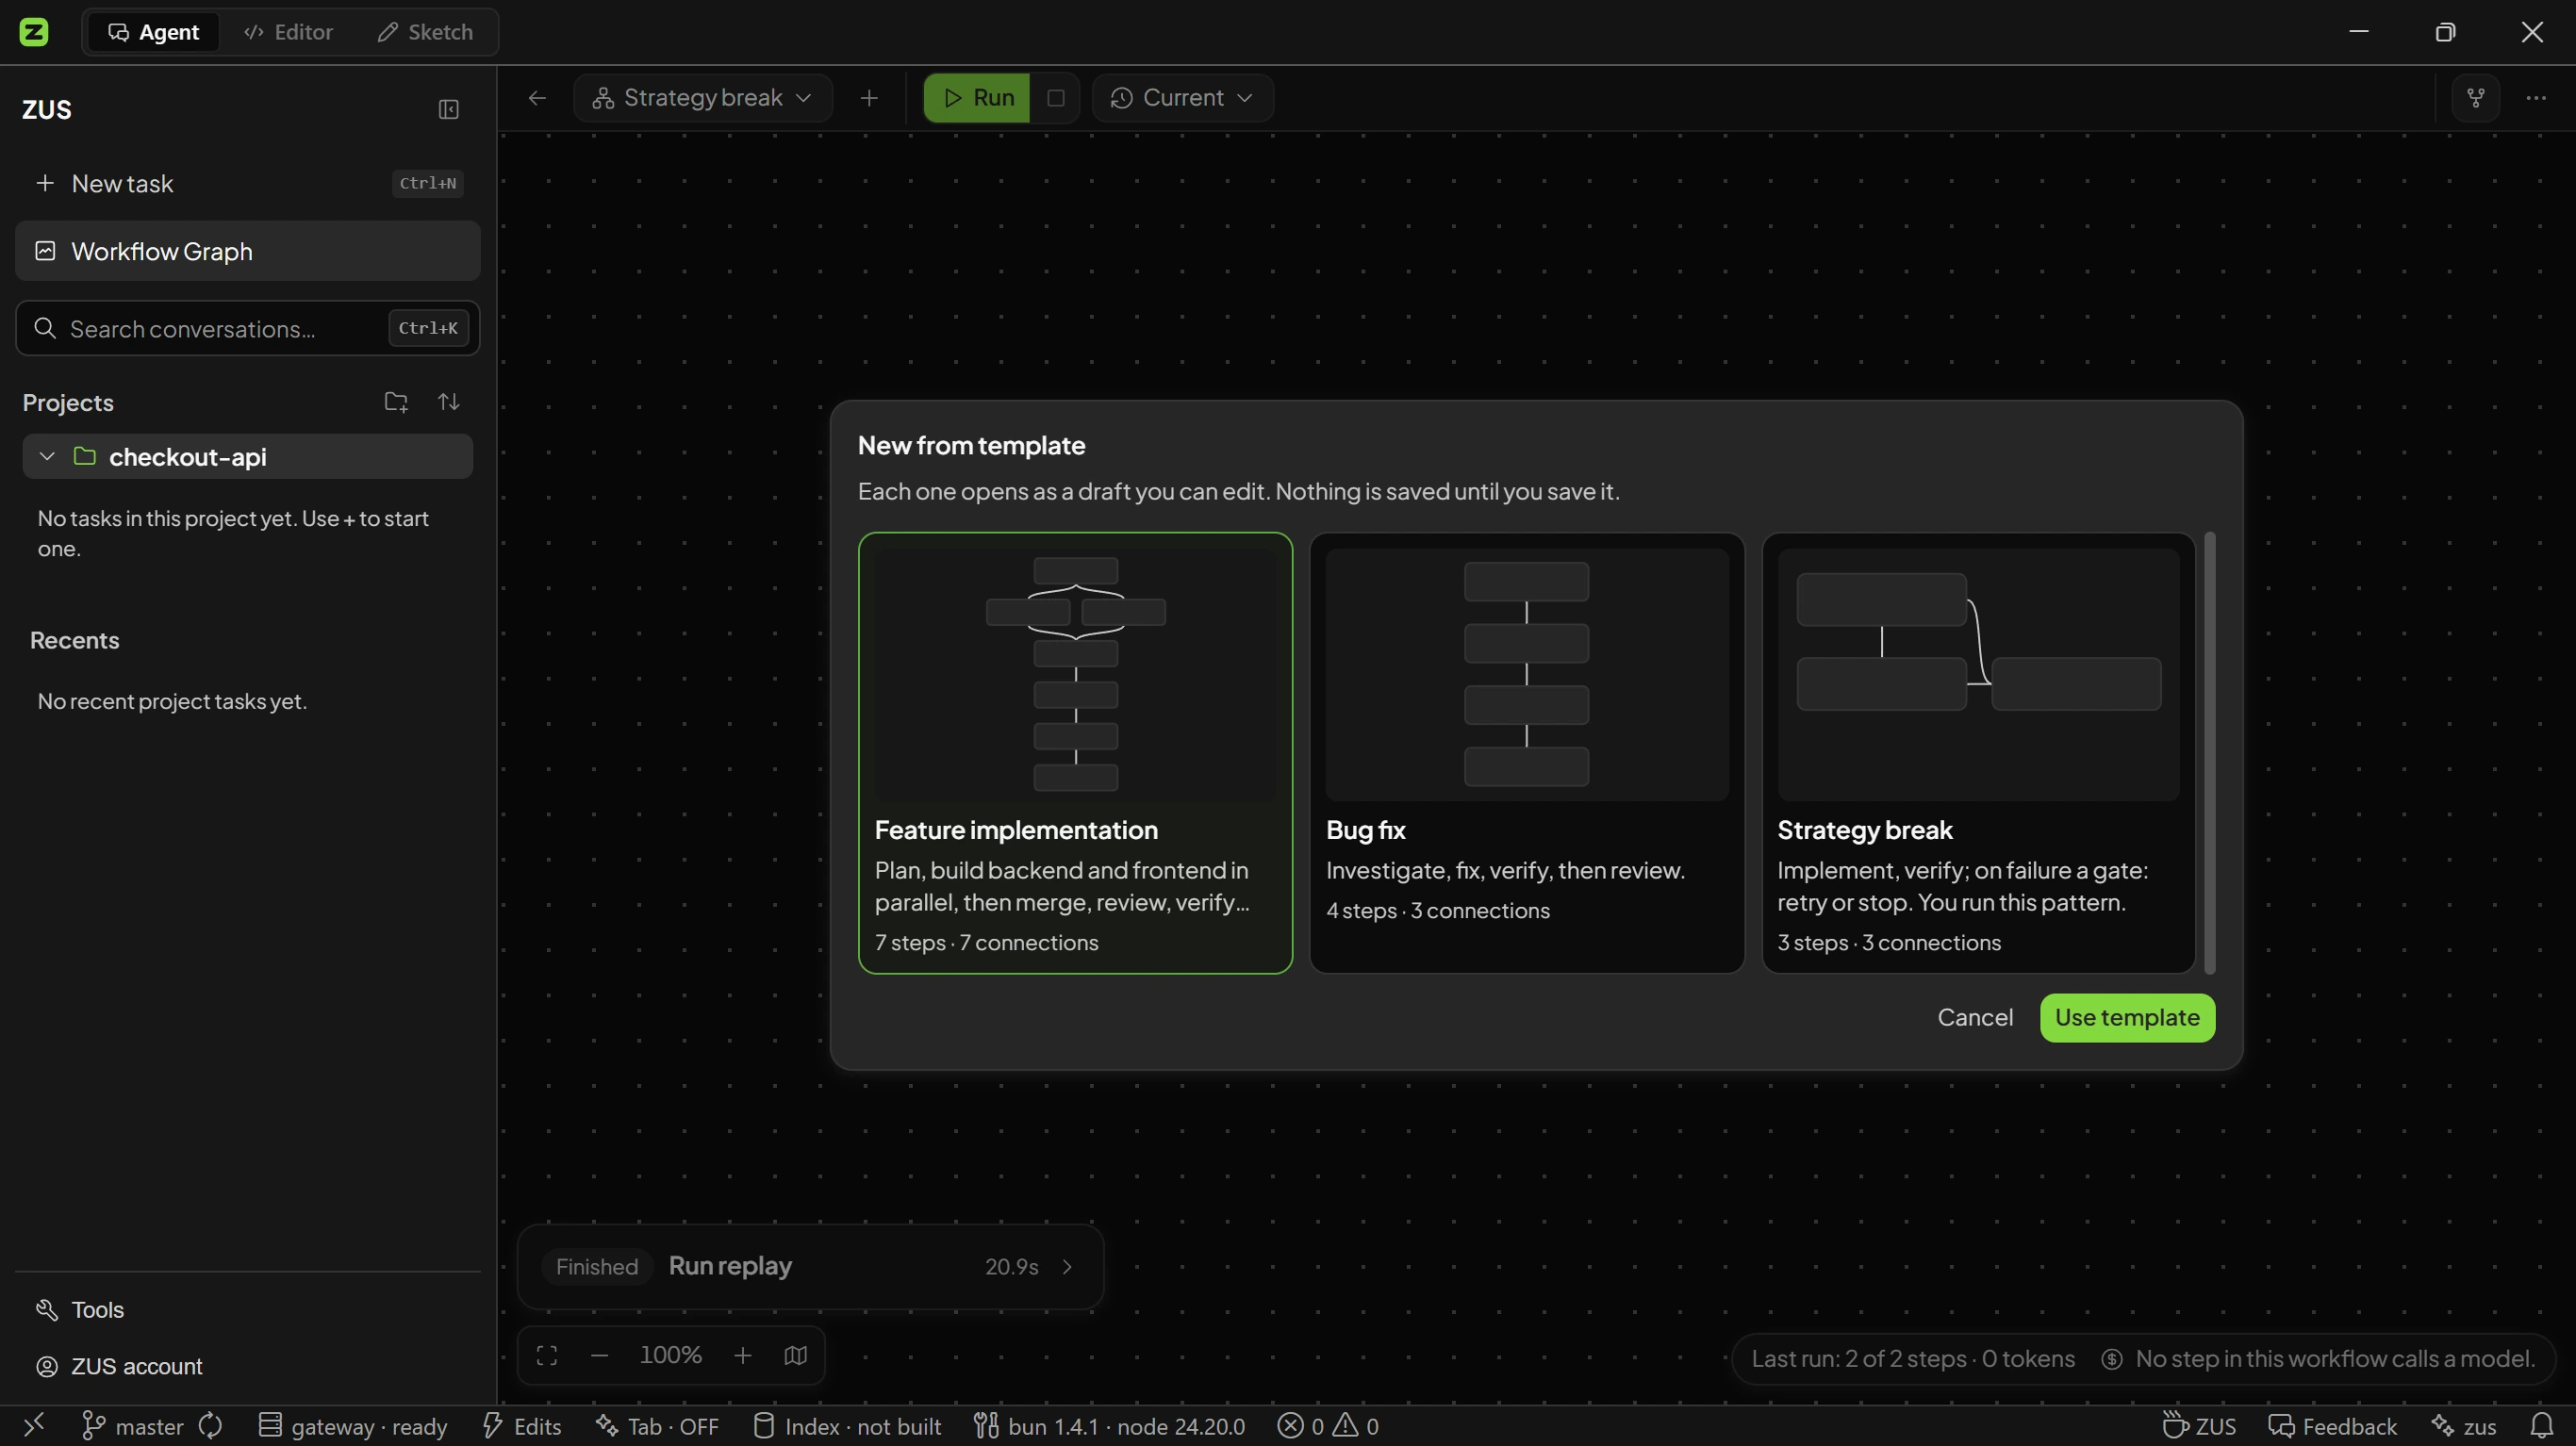Image resolution: width=2576 pixels, height=1446 pixels.
Task: Add a new workflow with plus icon
Action: coord(869,98)
